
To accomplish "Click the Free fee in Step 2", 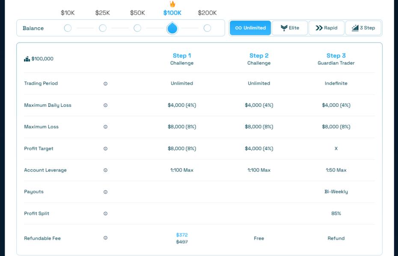I will pyautogui.click(x=259, y=238).
